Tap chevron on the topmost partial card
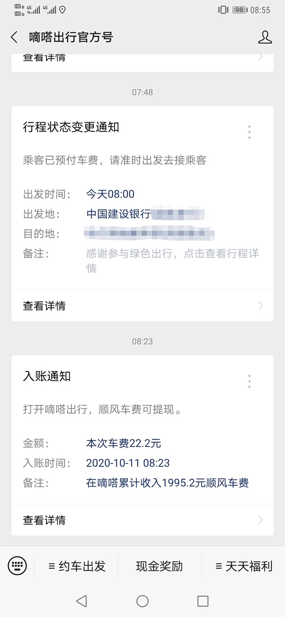The width and height of the screenshot is (285, 617). click(261, 58)
